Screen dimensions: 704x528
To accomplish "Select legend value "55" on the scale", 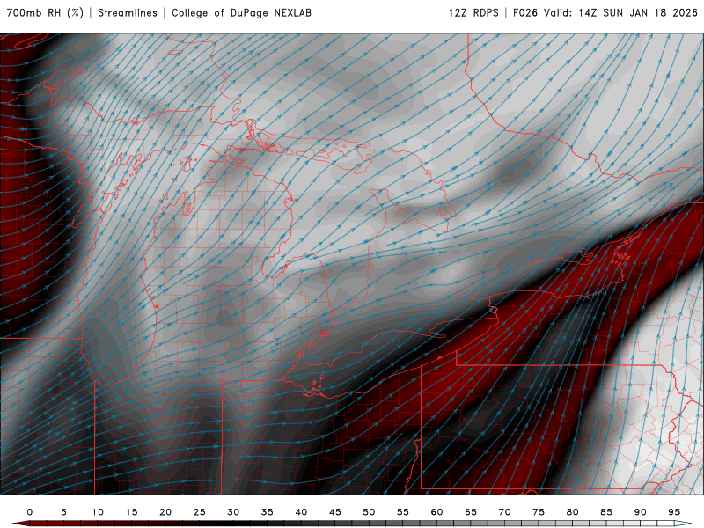I will pyautogui.click(x=403, y=512).
